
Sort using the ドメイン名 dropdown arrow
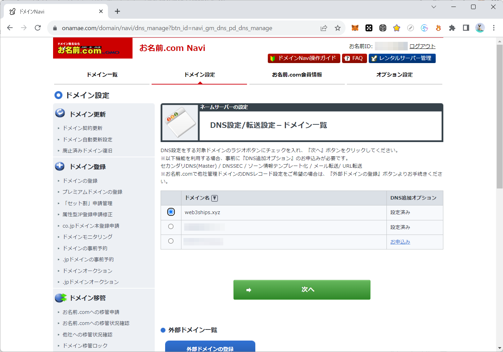[x=215, y=198]
